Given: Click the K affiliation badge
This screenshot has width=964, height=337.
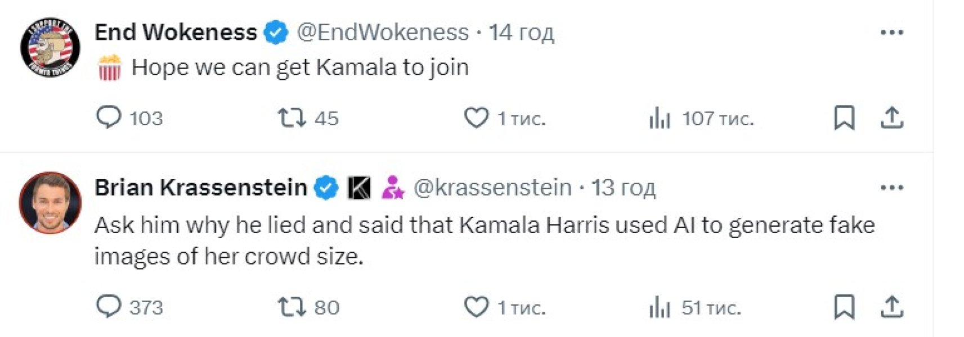Looking at the screenshot, I should [x=359, y=188].
